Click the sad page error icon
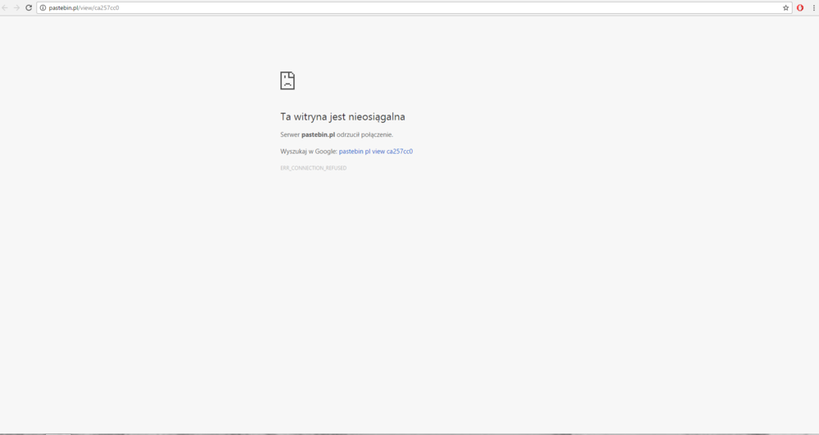Viewport: 819px width, 435px height. click(287, 80)
